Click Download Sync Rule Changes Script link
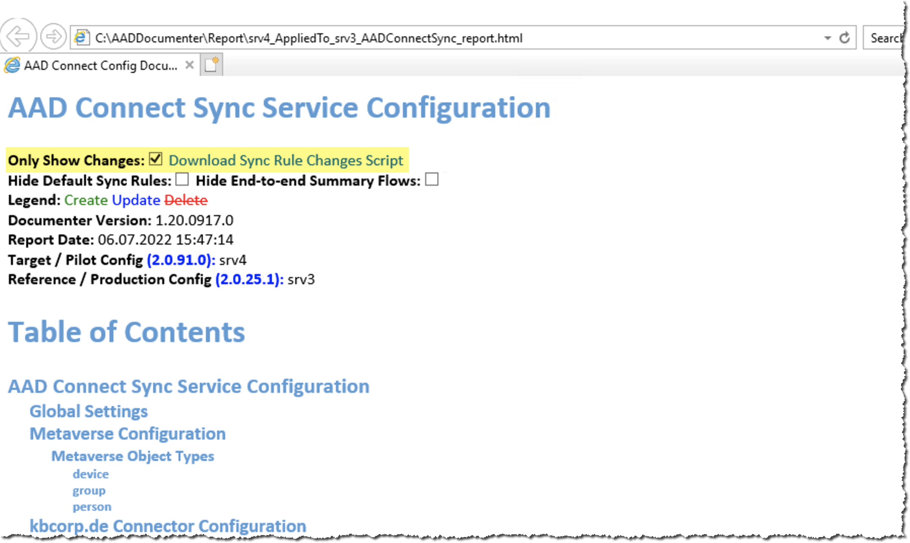This screenshot has width=910, height=543. click(286, 161)
